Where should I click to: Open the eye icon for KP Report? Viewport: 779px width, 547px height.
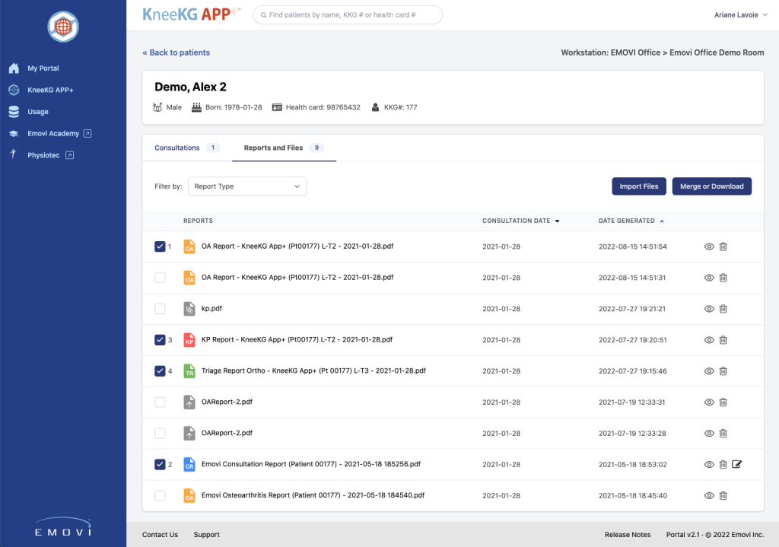[x=709, y=340]
